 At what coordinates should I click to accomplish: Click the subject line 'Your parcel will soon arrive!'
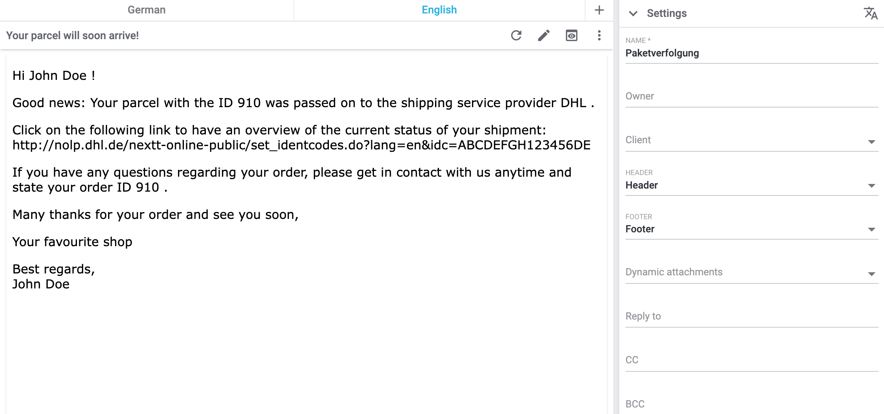[73, 35]
